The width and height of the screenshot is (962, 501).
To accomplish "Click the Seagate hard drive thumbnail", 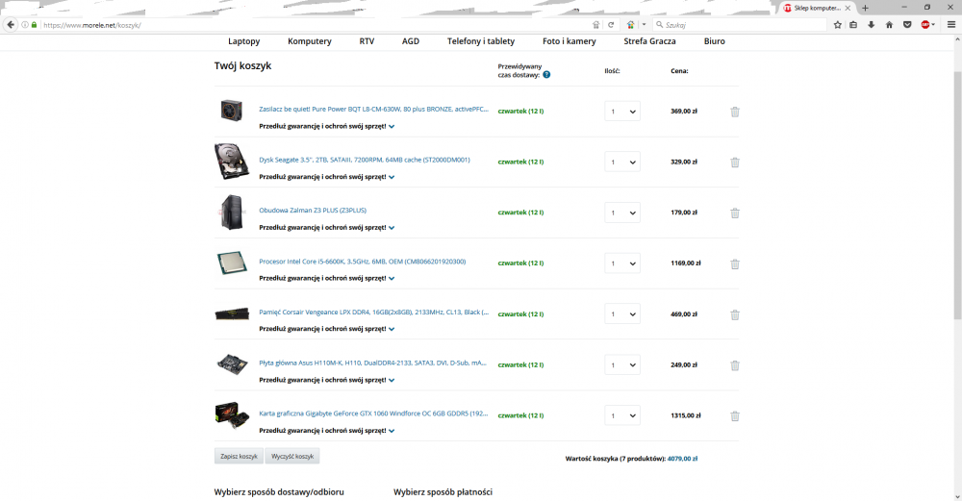I will click(231, 162).
